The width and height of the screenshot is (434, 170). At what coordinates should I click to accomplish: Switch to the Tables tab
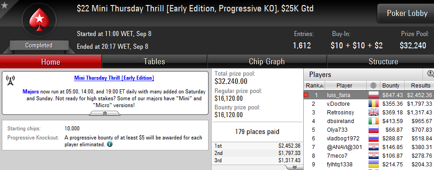coord(155,62)
